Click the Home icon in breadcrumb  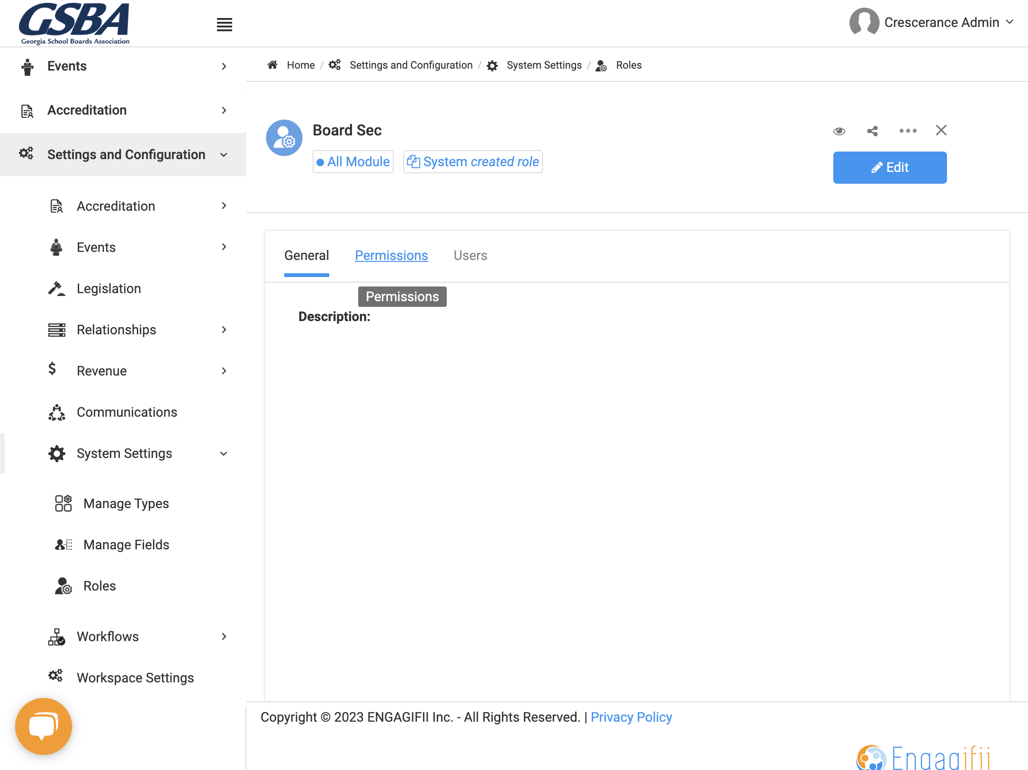[272, 64]
